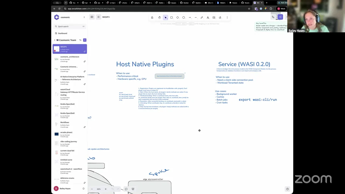
Task: Click link icon on cosmonic_architecture row
Action: pyautogui.click(x=85, y=61)
